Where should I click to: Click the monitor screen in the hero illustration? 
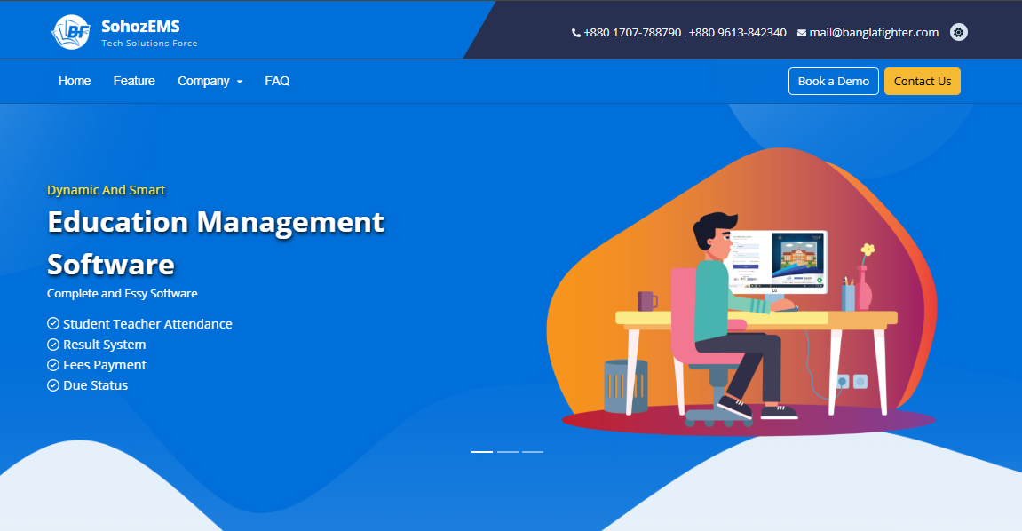coord(778,261)
